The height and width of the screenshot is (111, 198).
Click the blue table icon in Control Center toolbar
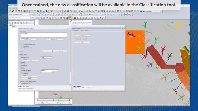pos(15,23)
